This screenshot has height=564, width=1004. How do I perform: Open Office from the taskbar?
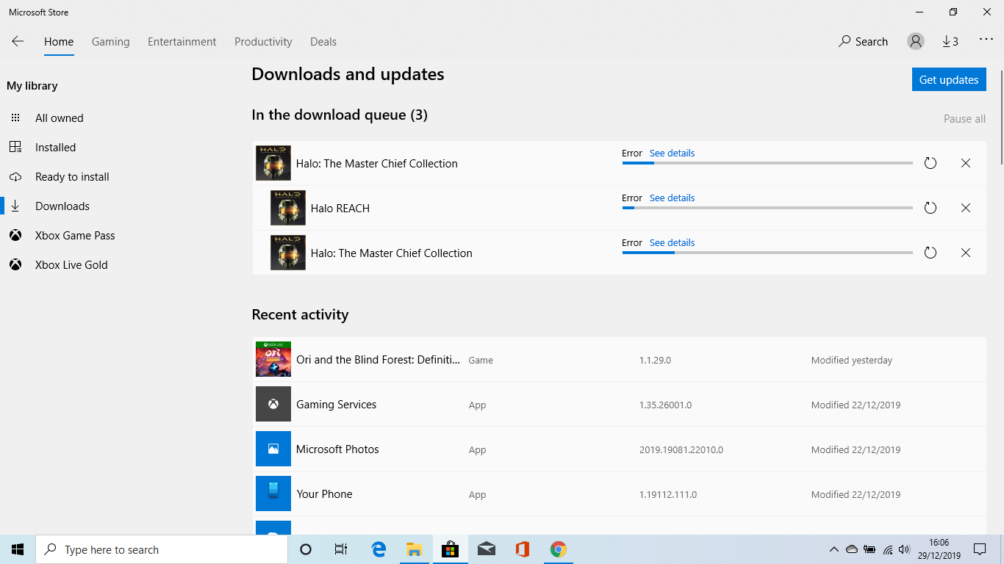(523, 549)
